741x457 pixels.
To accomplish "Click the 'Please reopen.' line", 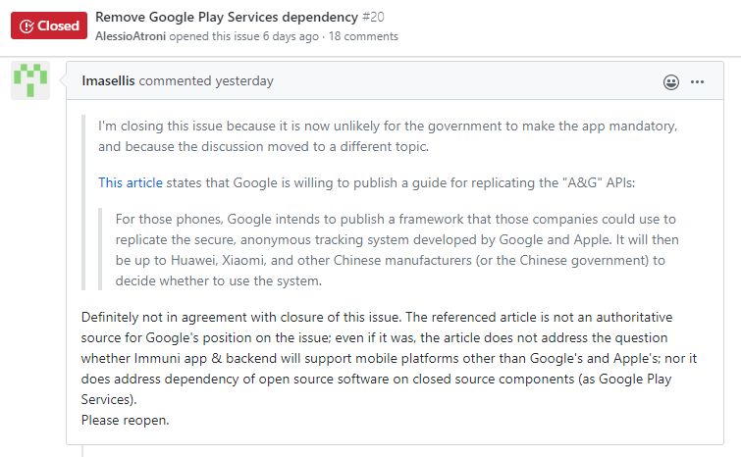I will (x=126, y=420).
